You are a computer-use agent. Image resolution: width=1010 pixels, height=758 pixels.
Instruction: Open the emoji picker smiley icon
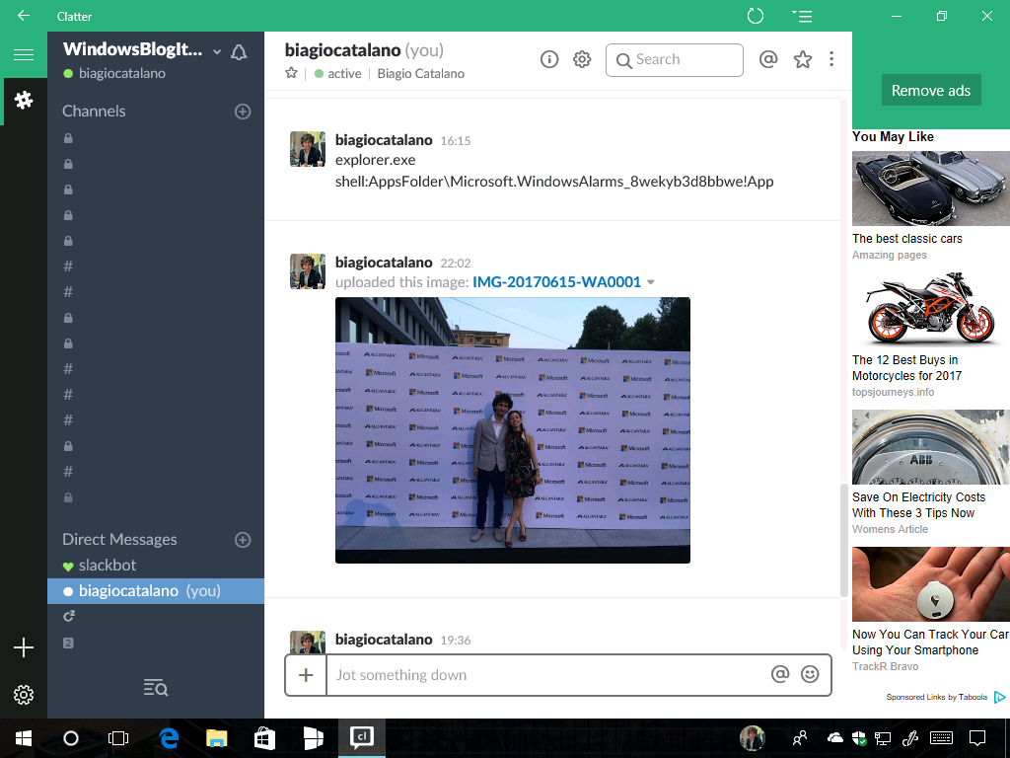[810, 674]
